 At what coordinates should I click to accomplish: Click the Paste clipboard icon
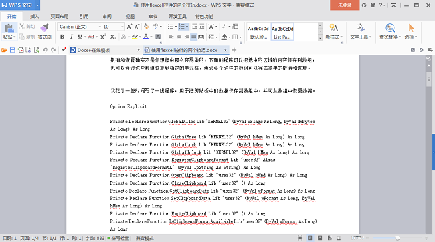pos(9,28)
